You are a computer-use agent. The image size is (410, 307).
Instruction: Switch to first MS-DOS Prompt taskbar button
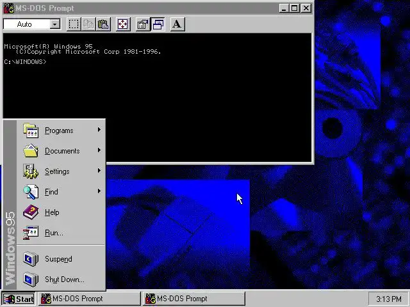(x=90, y=299)
